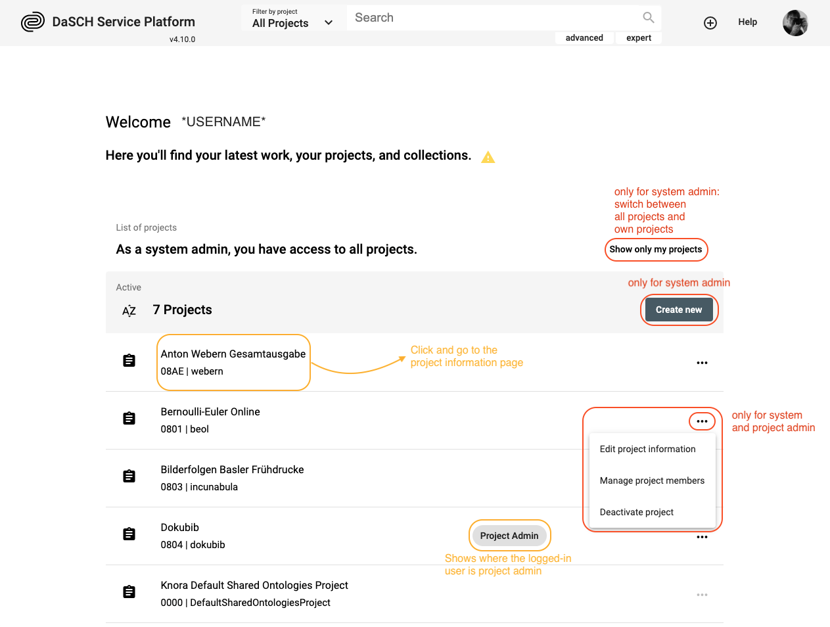Click the Project Admin badge
830x627 pixels.
coord(509,536)
